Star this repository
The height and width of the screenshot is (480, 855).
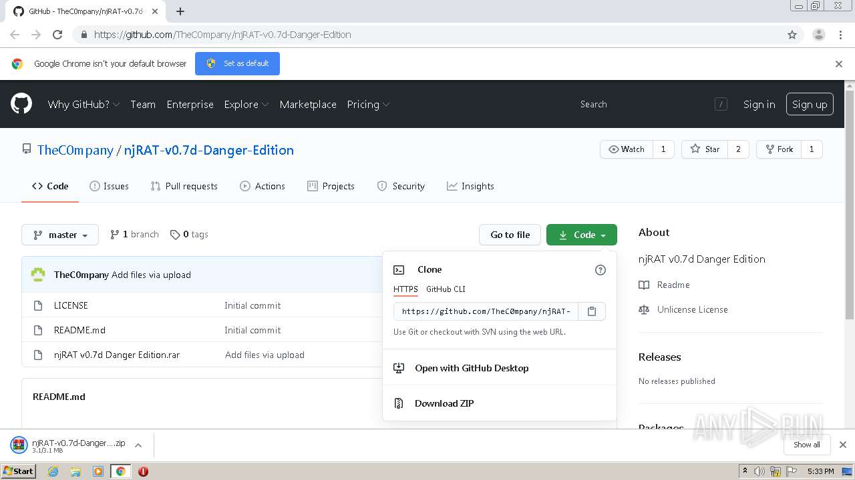point(705,149)
